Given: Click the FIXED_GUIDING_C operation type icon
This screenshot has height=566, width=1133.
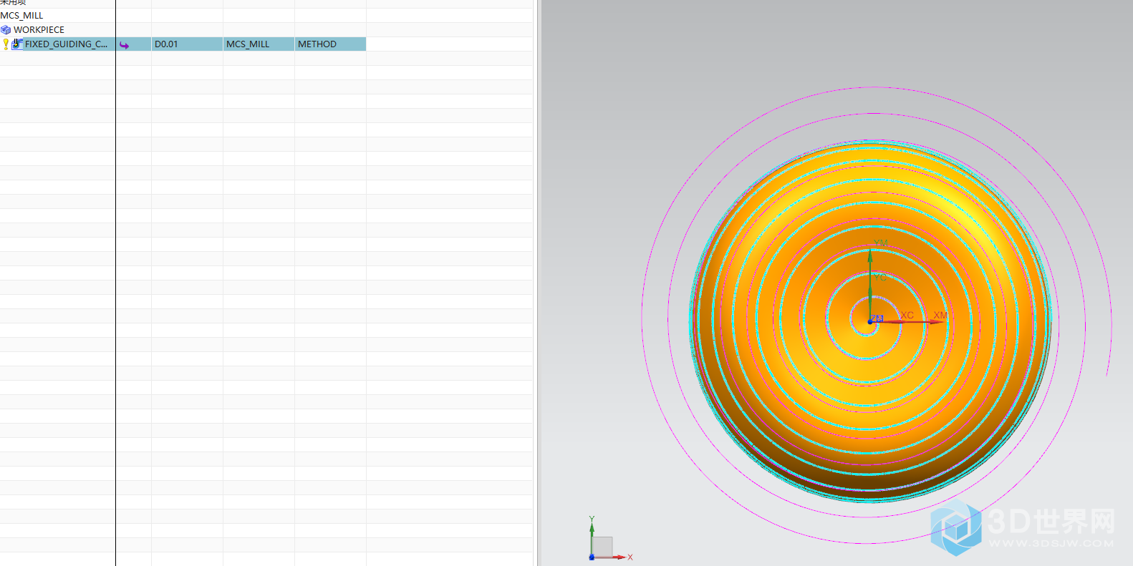Looking at the screenshot, I should (x=17, y=44).
